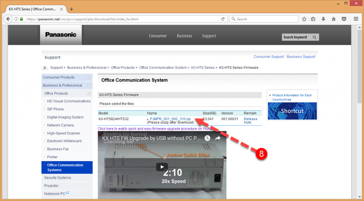This screenshot has height=201, width=364.
Task: Click the Panasonic logo
Action: 61,35
